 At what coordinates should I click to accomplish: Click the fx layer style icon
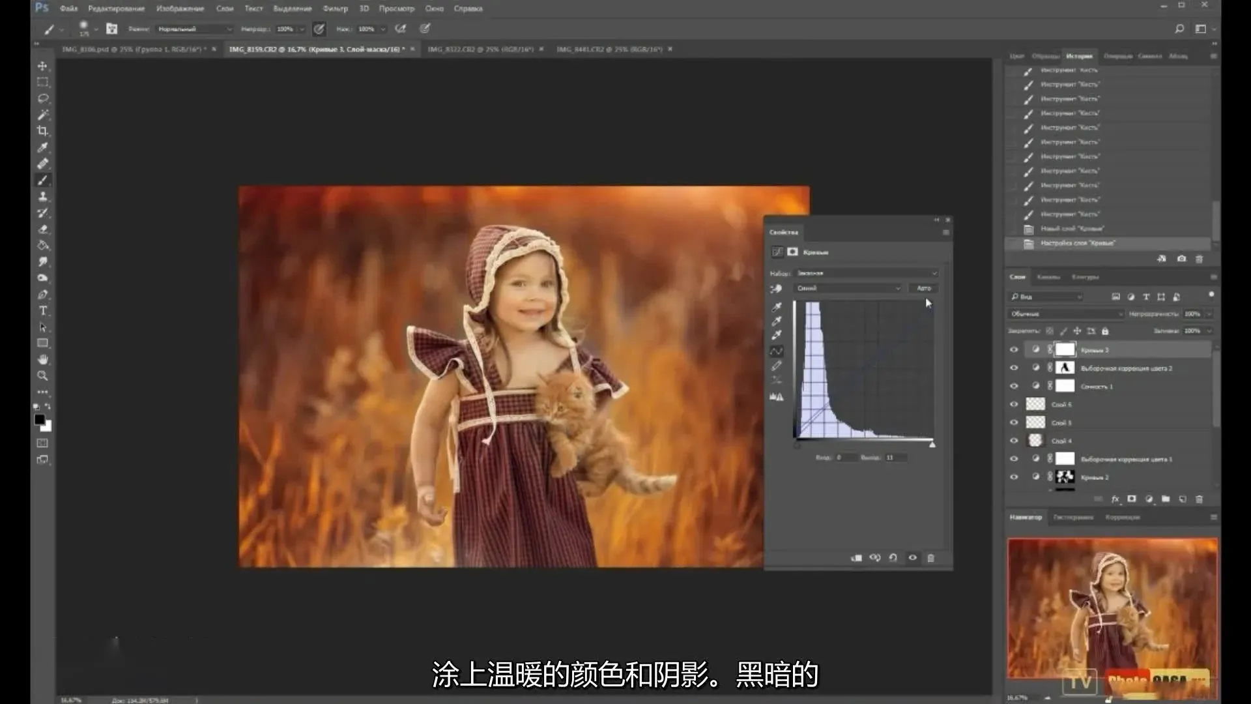[1115, 499]
